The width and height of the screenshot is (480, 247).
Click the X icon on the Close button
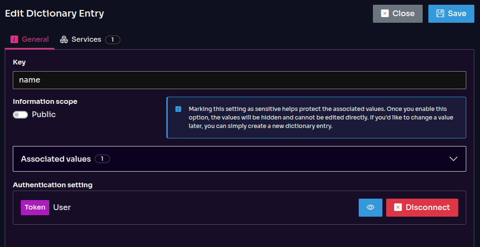click(x=385, y=14)
